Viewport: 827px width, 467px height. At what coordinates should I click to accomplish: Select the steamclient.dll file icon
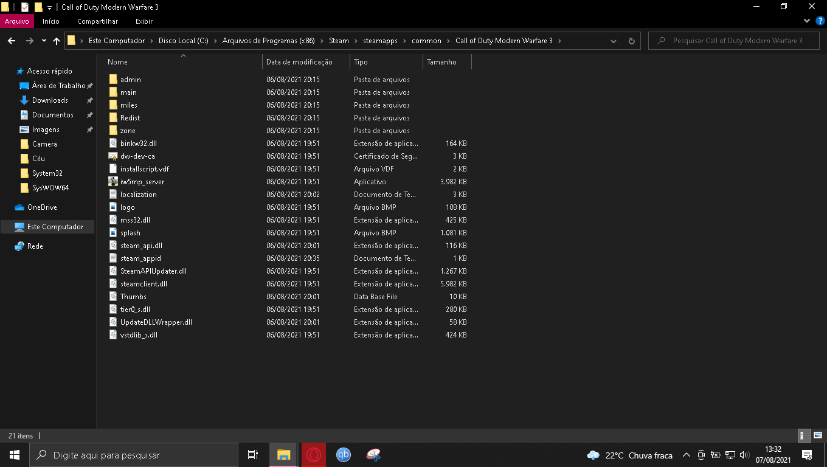click(x=113, y=284)
